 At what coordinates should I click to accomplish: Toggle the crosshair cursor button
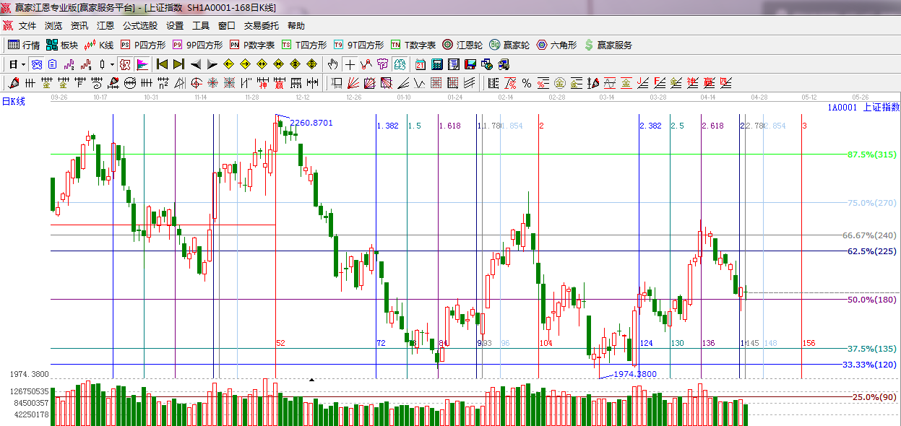350,64
